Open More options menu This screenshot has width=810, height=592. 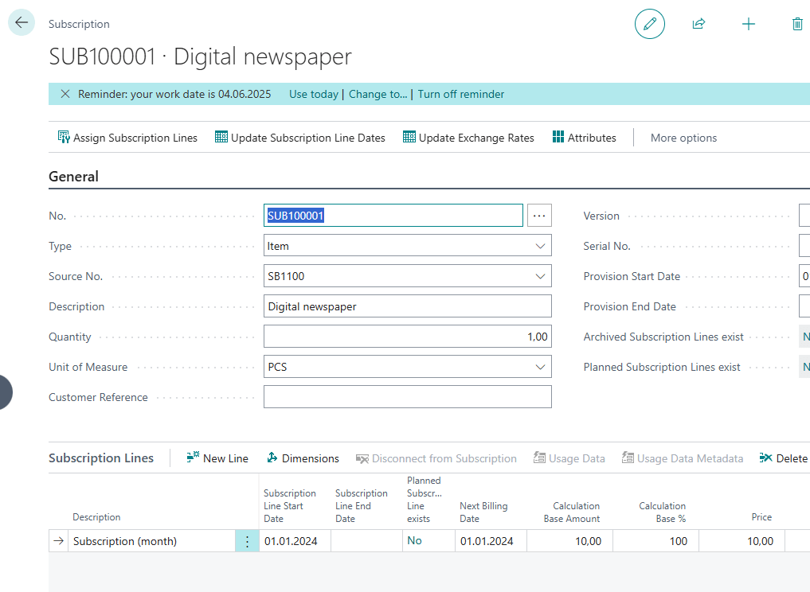click(x=683, y=138)
